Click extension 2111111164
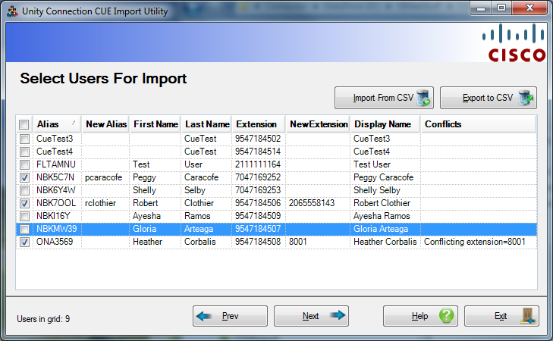The image size is (553, 341). [258, 164]
